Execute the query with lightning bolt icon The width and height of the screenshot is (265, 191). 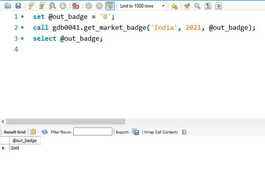tap(31, 6)
